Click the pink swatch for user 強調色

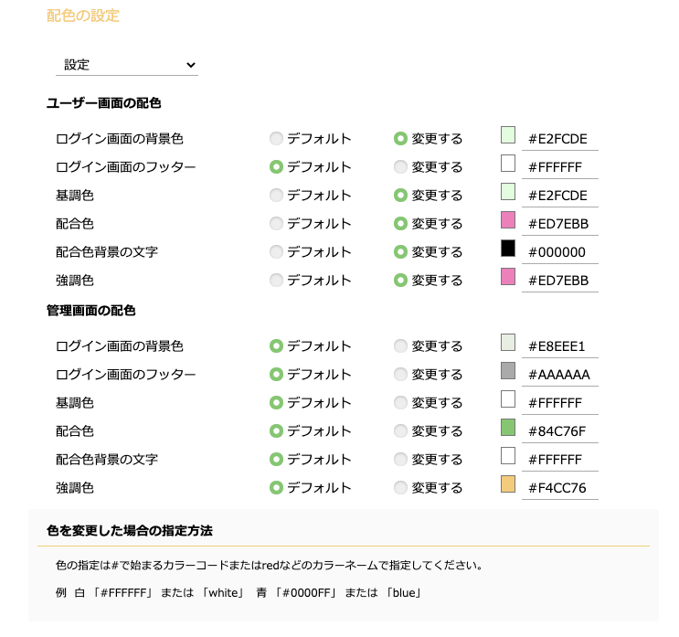[x=508, y=277]
